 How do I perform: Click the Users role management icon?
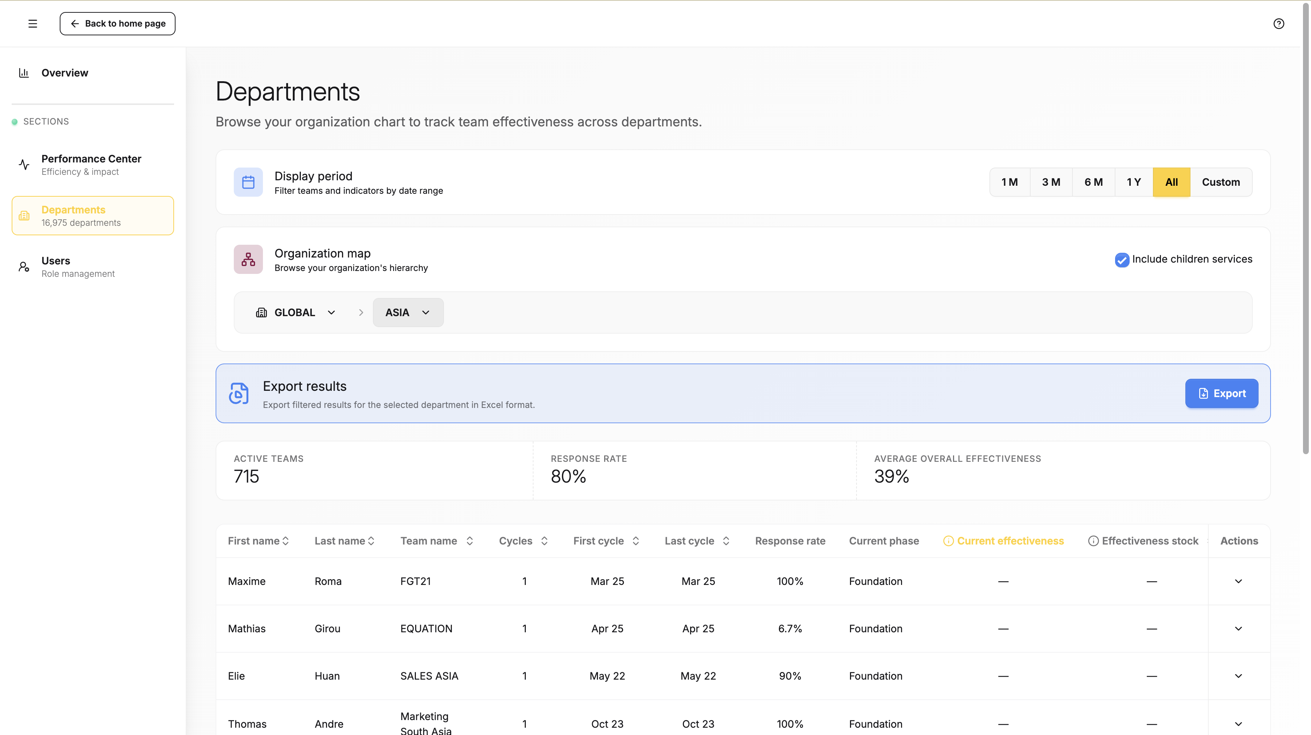tap(24, 267)
